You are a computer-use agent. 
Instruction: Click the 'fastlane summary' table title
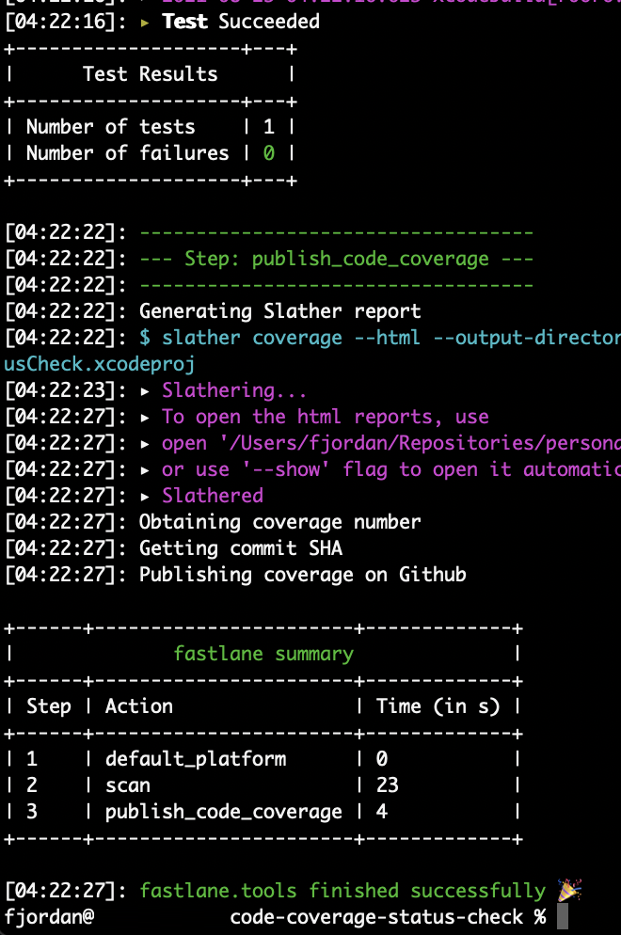tap(263, 654)
